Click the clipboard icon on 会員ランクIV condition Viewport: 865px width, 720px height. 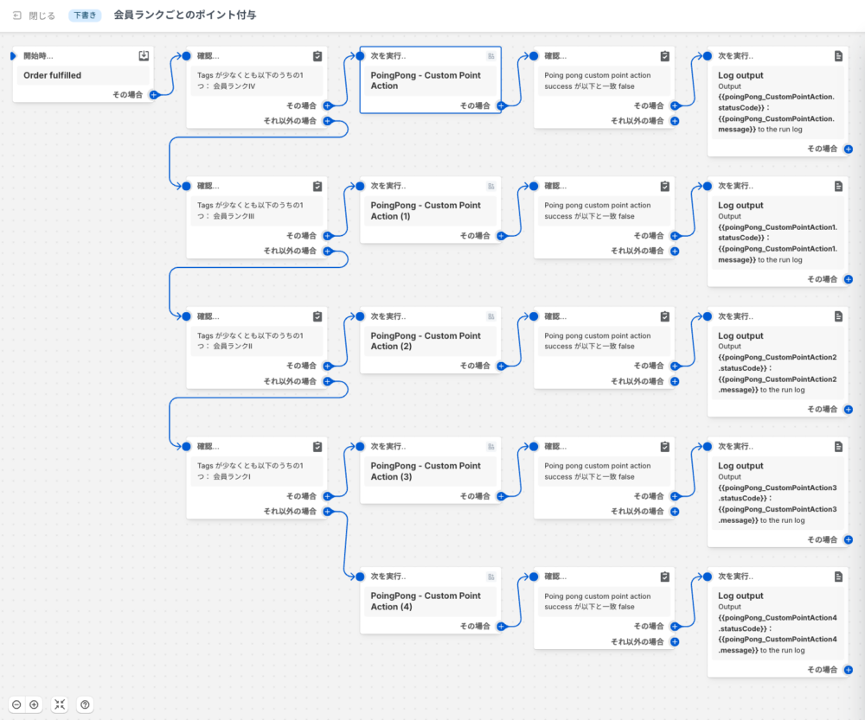pyautogui.click(x=317, y=55)
